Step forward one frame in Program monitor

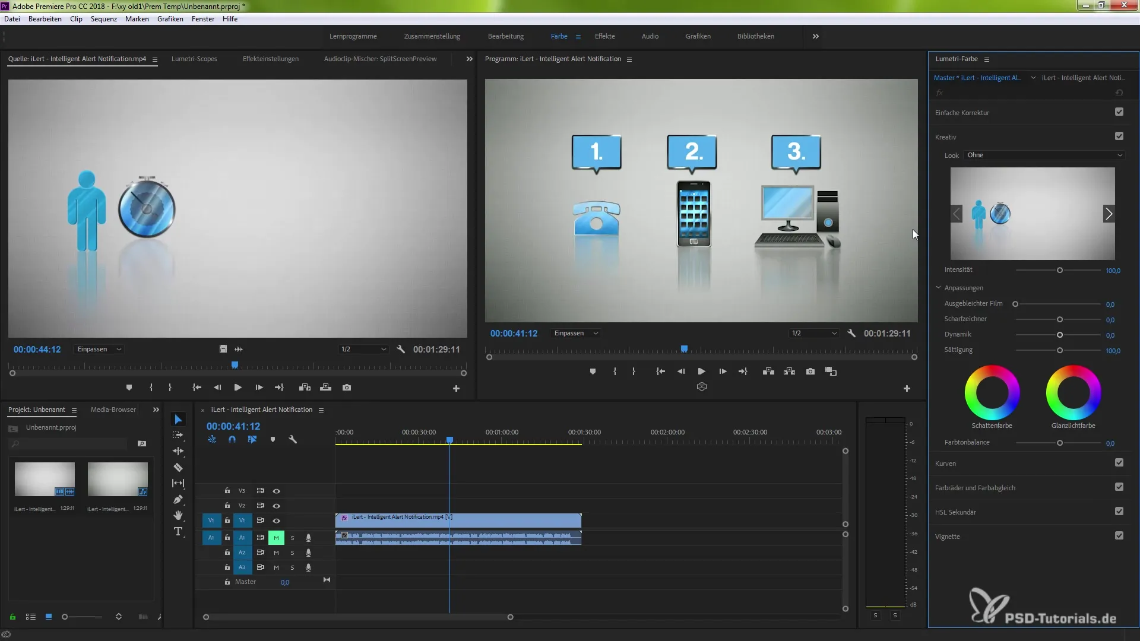pos(723,372)
